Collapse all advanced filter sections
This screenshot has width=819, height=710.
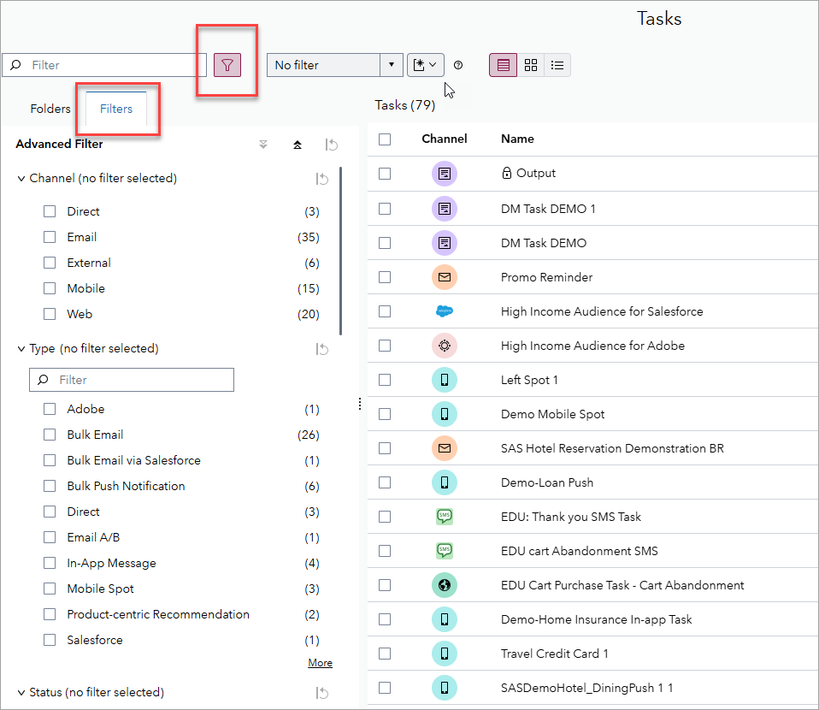tap(297, 145)
